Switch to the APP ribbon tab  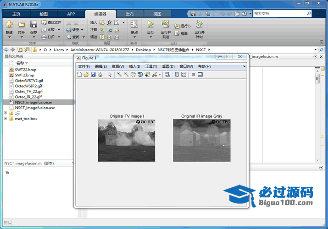[x=71, y=14]
